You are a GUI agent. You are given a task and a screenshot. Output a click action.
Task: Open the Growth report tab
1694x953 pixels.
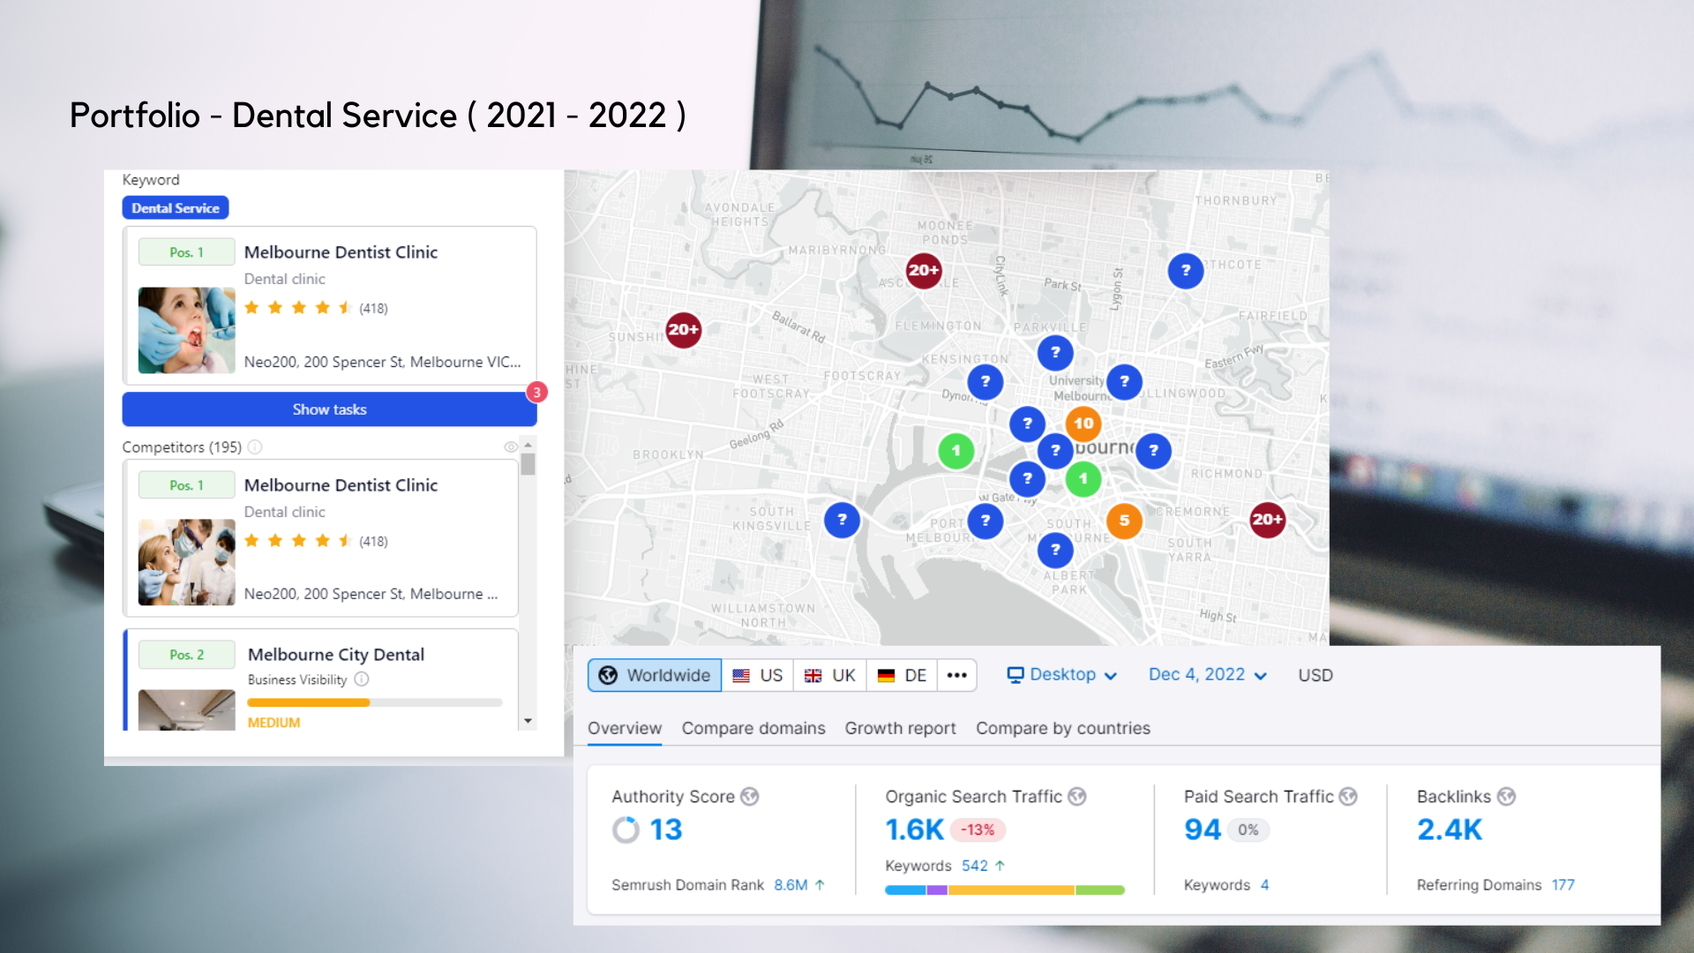900,728
